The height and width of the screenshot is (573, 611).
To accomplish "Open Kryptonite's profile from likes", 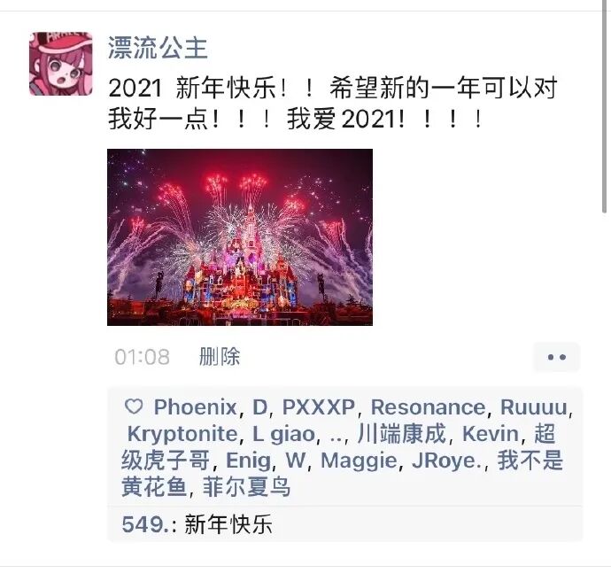I will (x=182, y=434).
